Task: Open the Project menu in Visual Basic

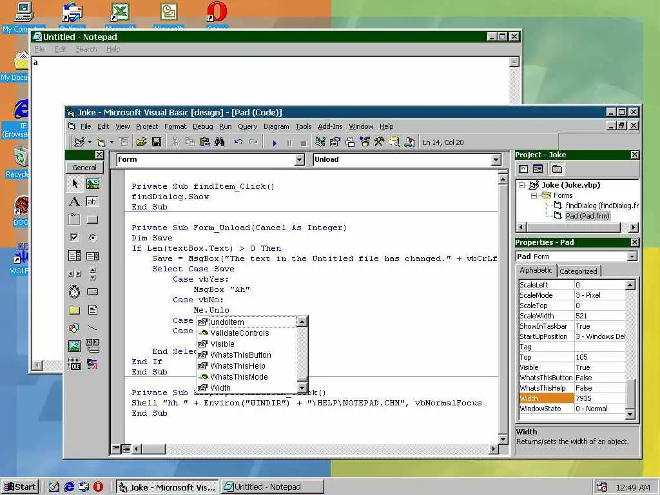Action: [147, 126]
